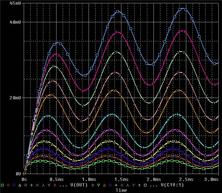Click the 20mV y-axis label
The image size is (222, 193).
coord(15,98)
